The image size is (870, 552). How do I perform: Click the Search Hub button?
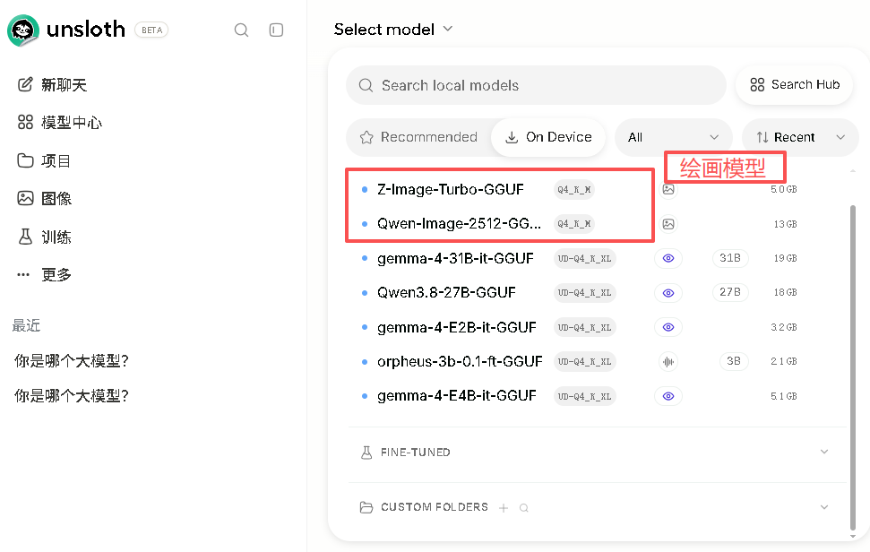[x=794, y=85]
